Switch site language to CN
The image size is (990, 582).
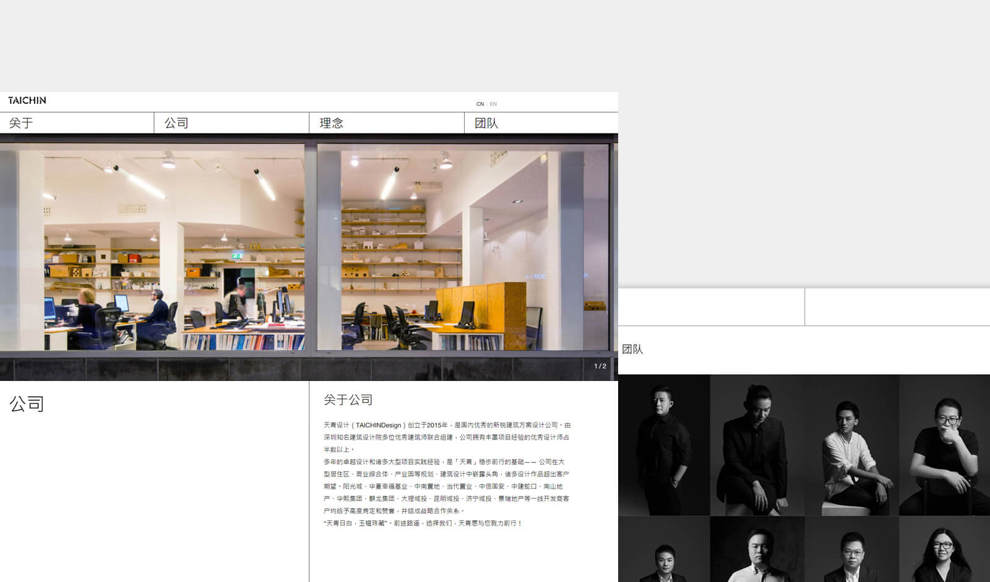pyautogui.click(x=480, y=104)
